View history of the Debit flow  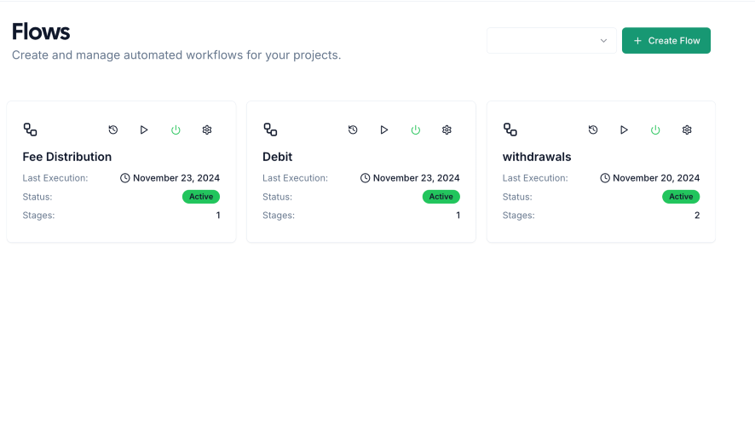pos(353,130)
